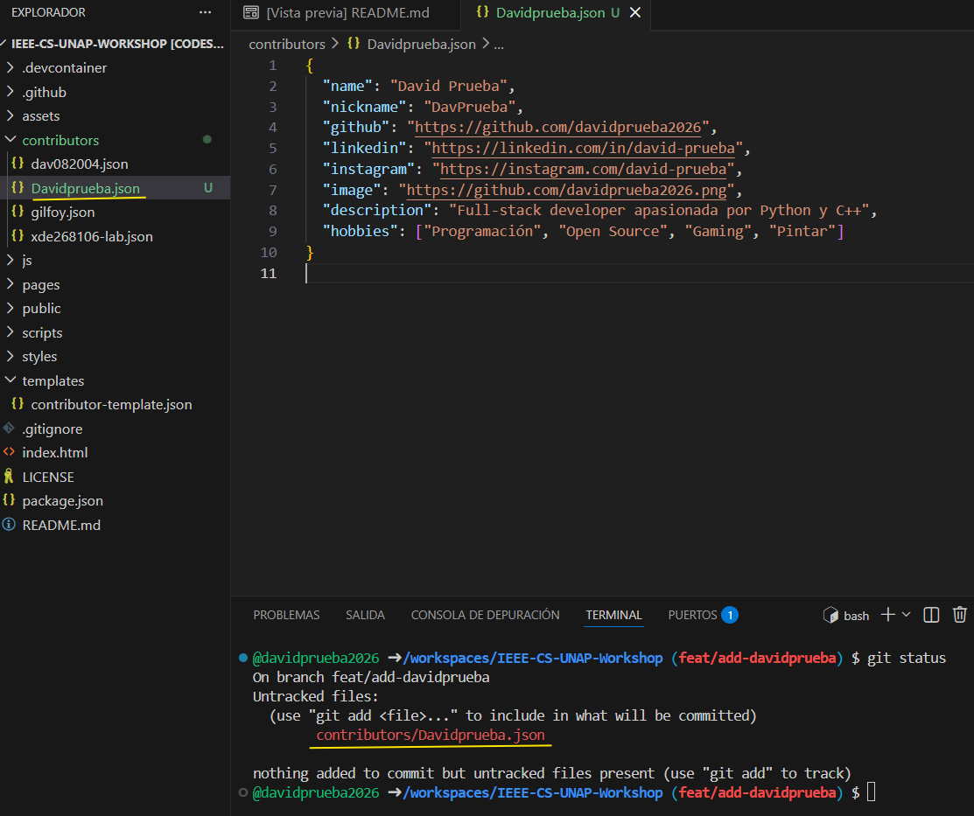The width and height of the screenshot is (974, 816).
Task: Open the SALIDA panel tab
Action: (x=365, y=615)
